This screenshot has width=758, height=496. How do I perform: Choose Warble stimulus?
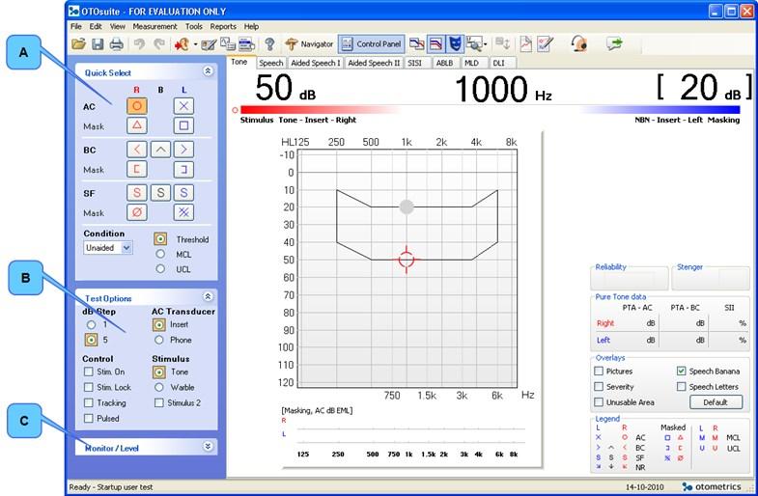click(x=159, y=387)
